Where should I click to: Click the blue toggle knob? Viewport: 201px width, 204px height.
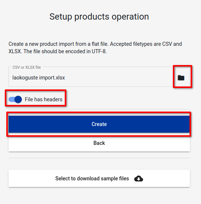[x=18, y=99]
